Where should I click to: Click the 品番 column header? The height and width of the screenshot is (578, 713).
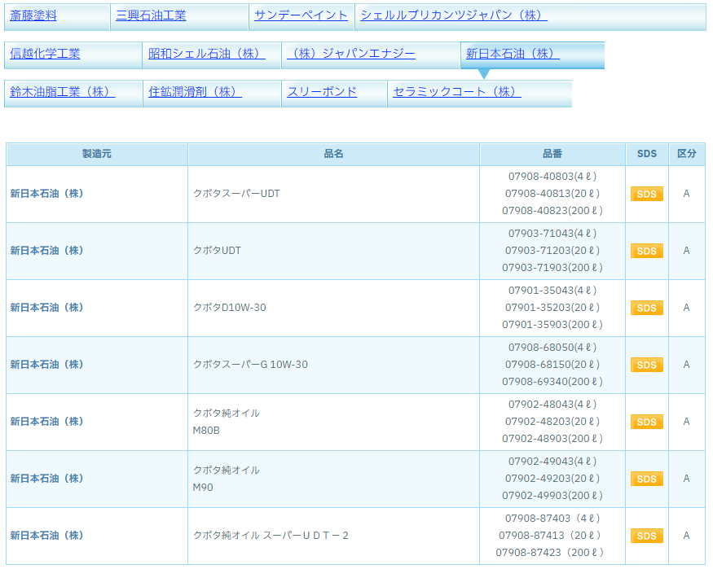[552, 154]
